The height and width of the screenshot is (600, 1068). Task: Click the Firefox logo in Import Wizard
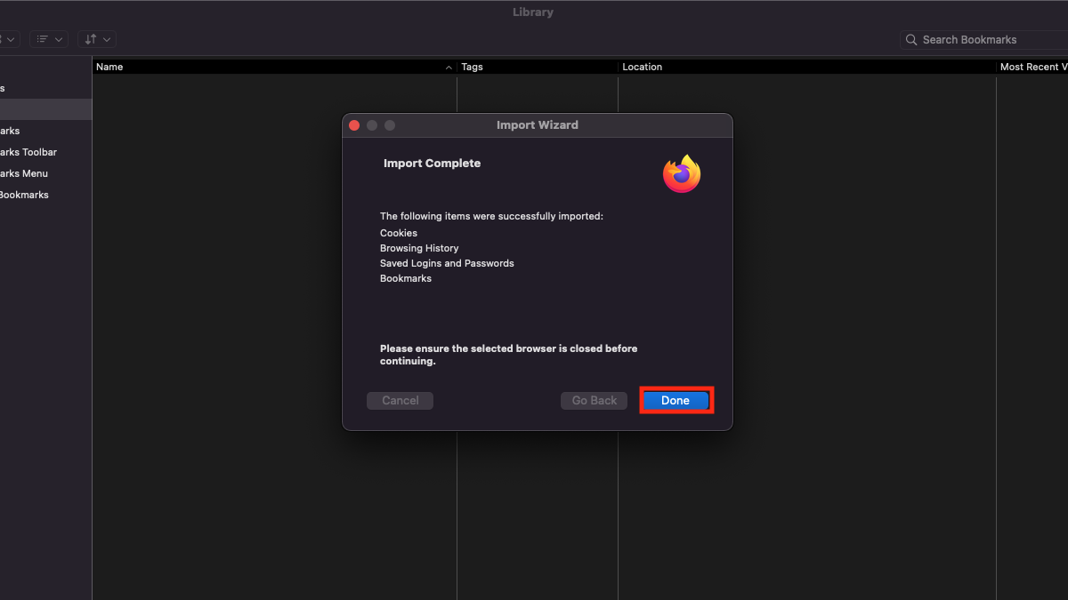click(682, 173)
